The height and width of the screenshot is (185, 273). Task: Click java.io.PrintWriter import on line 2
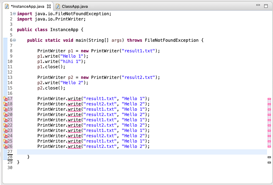59,19
